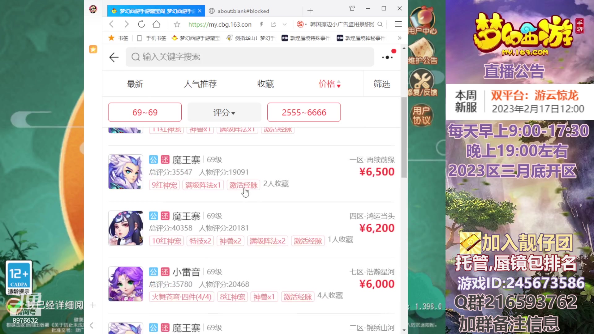Click the 四区-鸿运当头 server label
Screen dimensions: 594x334
[372, 216]
